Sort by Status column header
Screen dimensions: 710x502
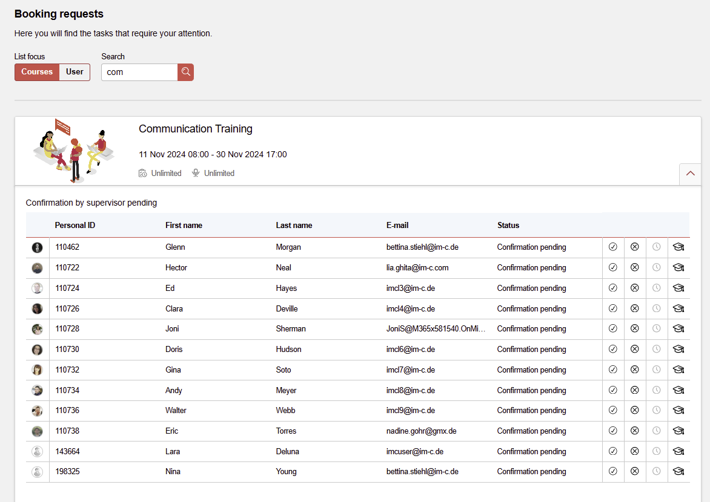coord(508,225)
